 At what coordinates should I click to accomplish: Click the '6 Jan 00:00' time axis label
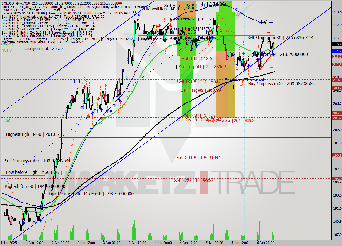266,243
